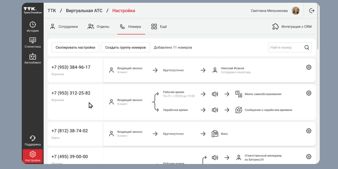The height and width of the screenshot is (169, 338).
Task: Open settings gear for +7 (812) 38-74-02
Action: (309, 131)
